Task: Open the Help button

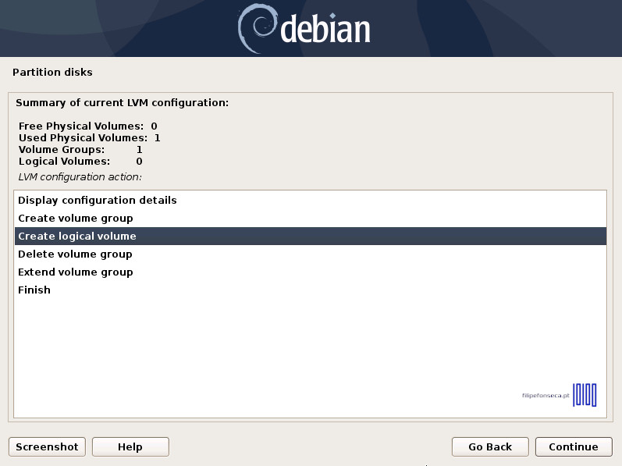Action: pyautogui.click(x=130, y=447)
